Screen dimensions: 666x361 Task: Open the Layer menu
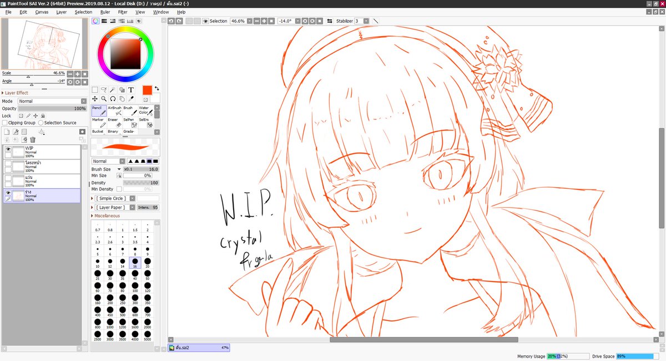(x=62, y=12)
